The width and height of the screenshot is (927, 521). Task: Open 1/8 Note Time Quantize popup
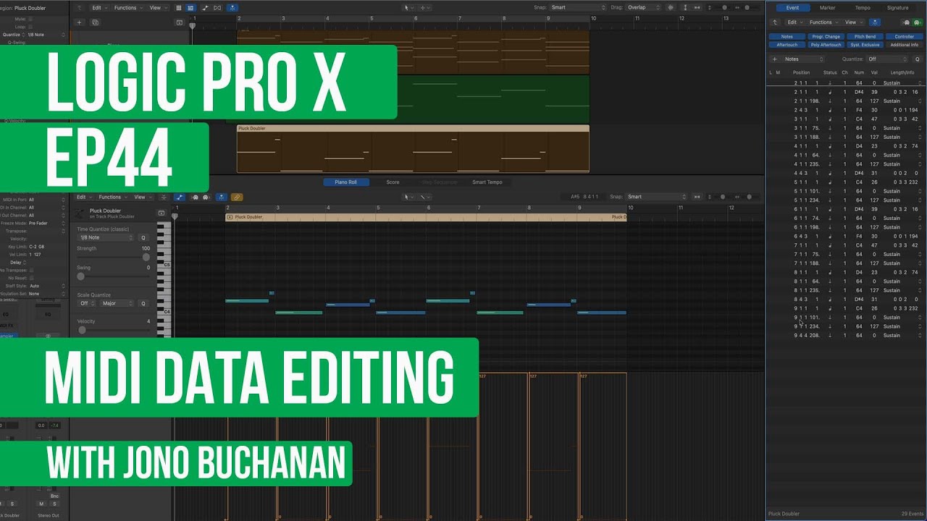106,237
